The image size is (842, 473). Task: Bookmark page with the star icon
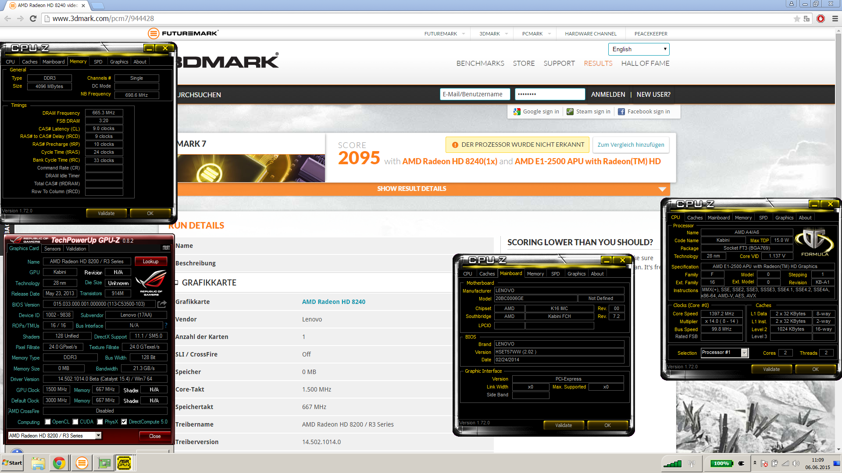coord(797,18)
